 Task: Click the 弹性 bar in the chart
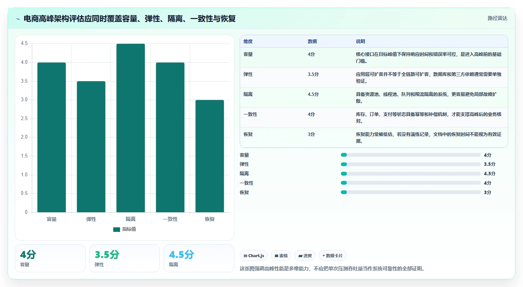pyautogui.click(x=91, y=147)
